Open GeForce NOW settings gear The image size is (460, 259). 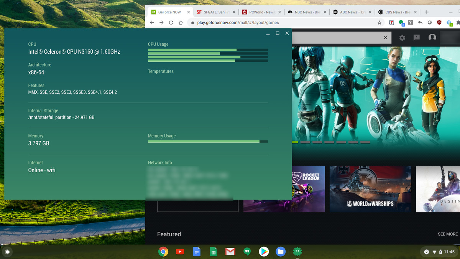click(402, 38)
